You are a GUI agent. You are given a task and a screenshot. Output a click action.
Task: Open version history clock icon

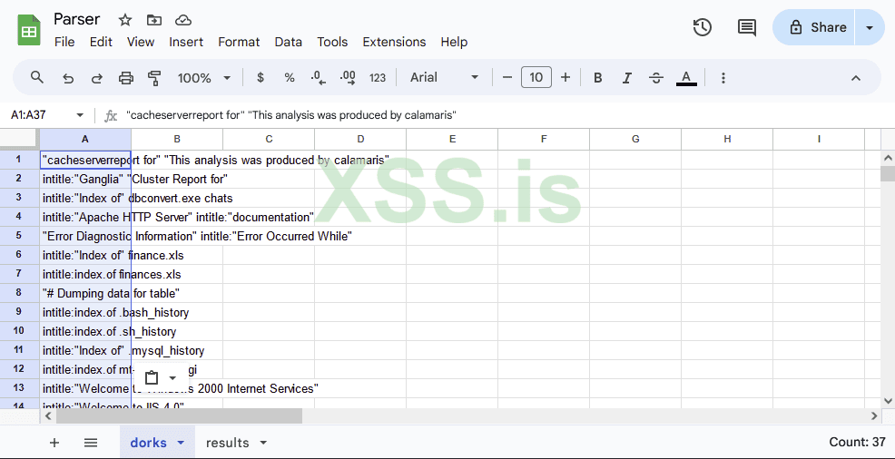(702, 27)
